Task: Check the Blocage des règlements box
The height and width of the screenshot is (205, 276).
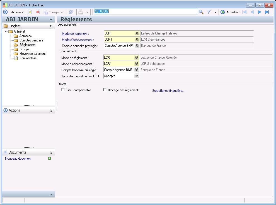Action: tap(105, 90)
